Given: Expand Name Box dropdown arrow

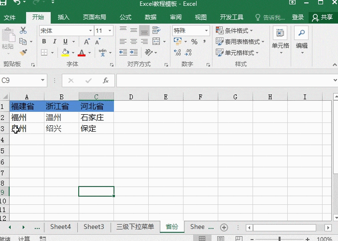Looking at the screenshot, I should tap(42, 80).
